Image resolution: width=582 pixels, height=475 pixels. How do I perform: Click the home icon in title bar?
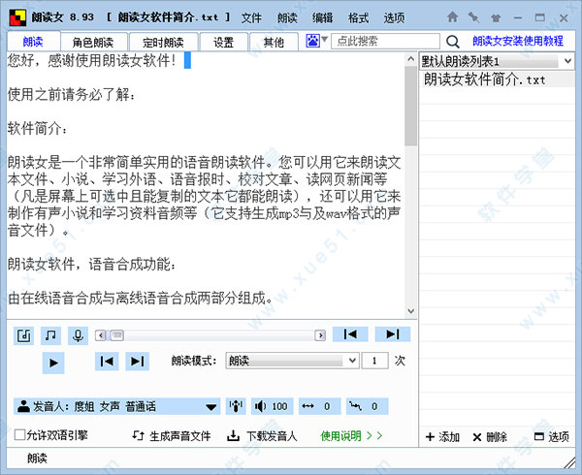click(453, 17)
